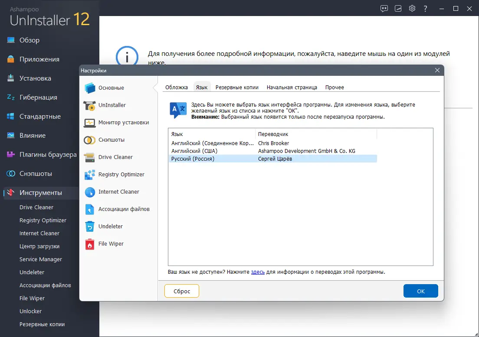Image resolution: width=479 pixels, height=337 pixels.
Task: Click the Основные blue cube icon
Action: point(89,88)
